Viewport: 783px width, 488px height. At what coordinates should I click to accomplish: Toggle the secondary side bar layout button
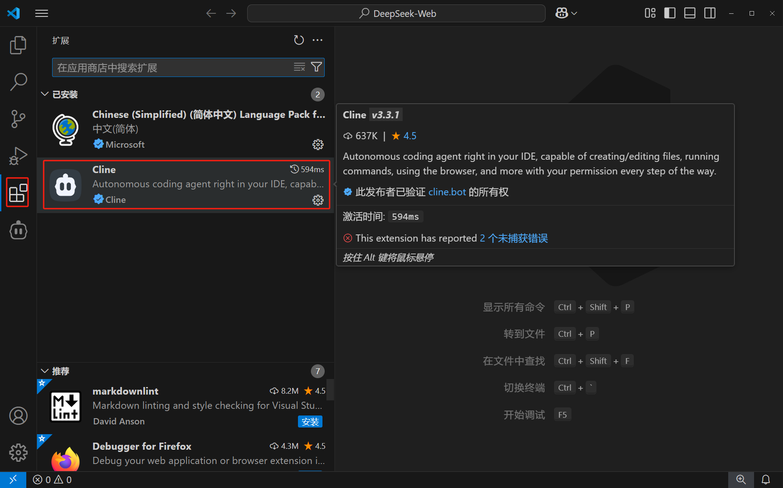coord(710,13)
